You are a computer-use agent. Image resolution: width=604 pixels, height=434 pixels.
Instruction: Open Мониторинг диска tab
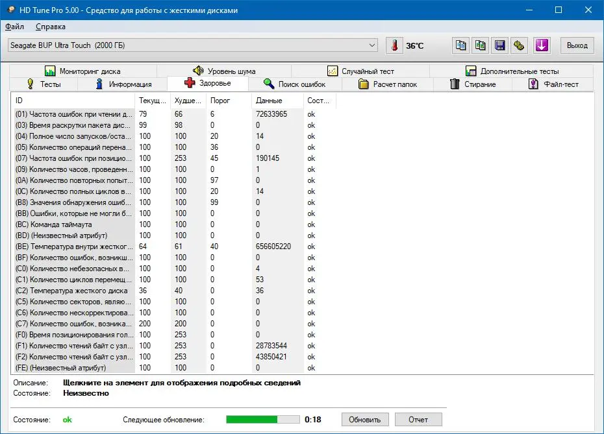83,71
